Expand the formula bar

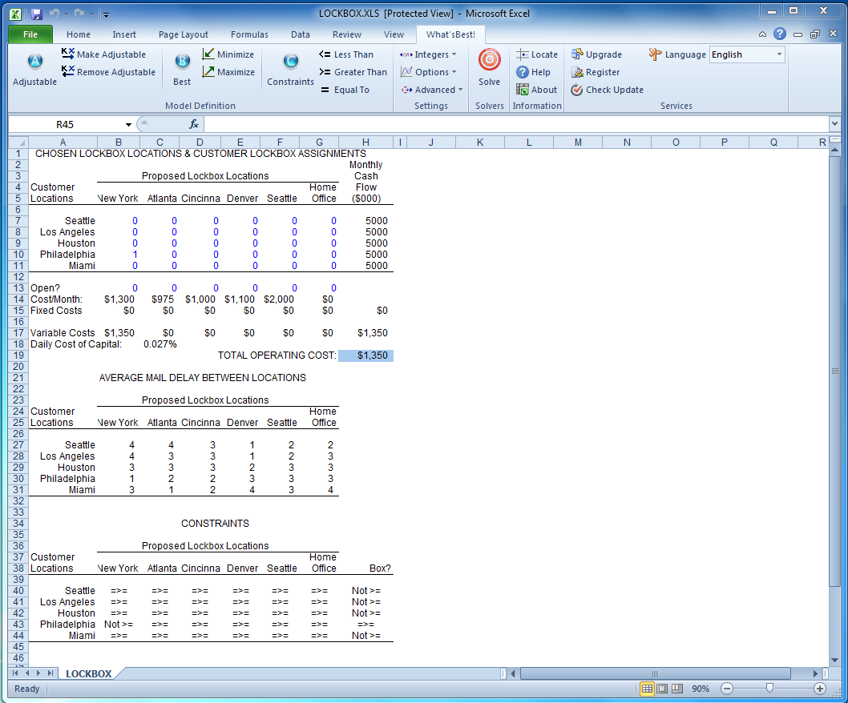coord(834,124)
